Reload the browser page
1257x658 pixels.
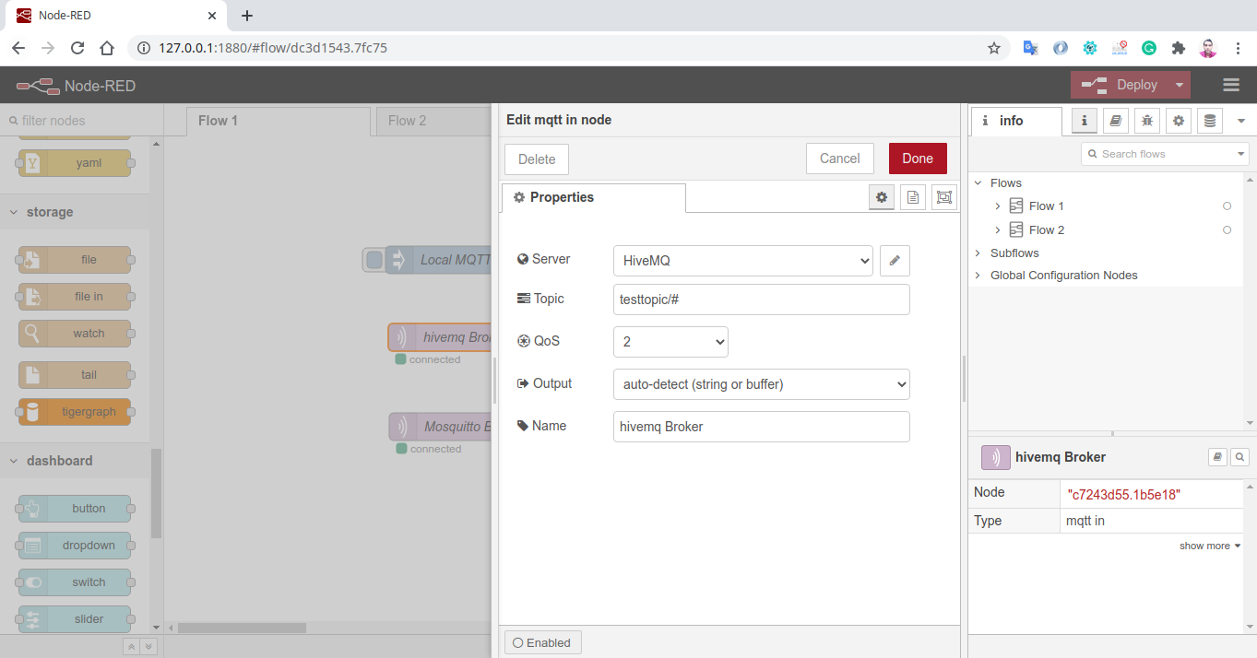(77, 48)
